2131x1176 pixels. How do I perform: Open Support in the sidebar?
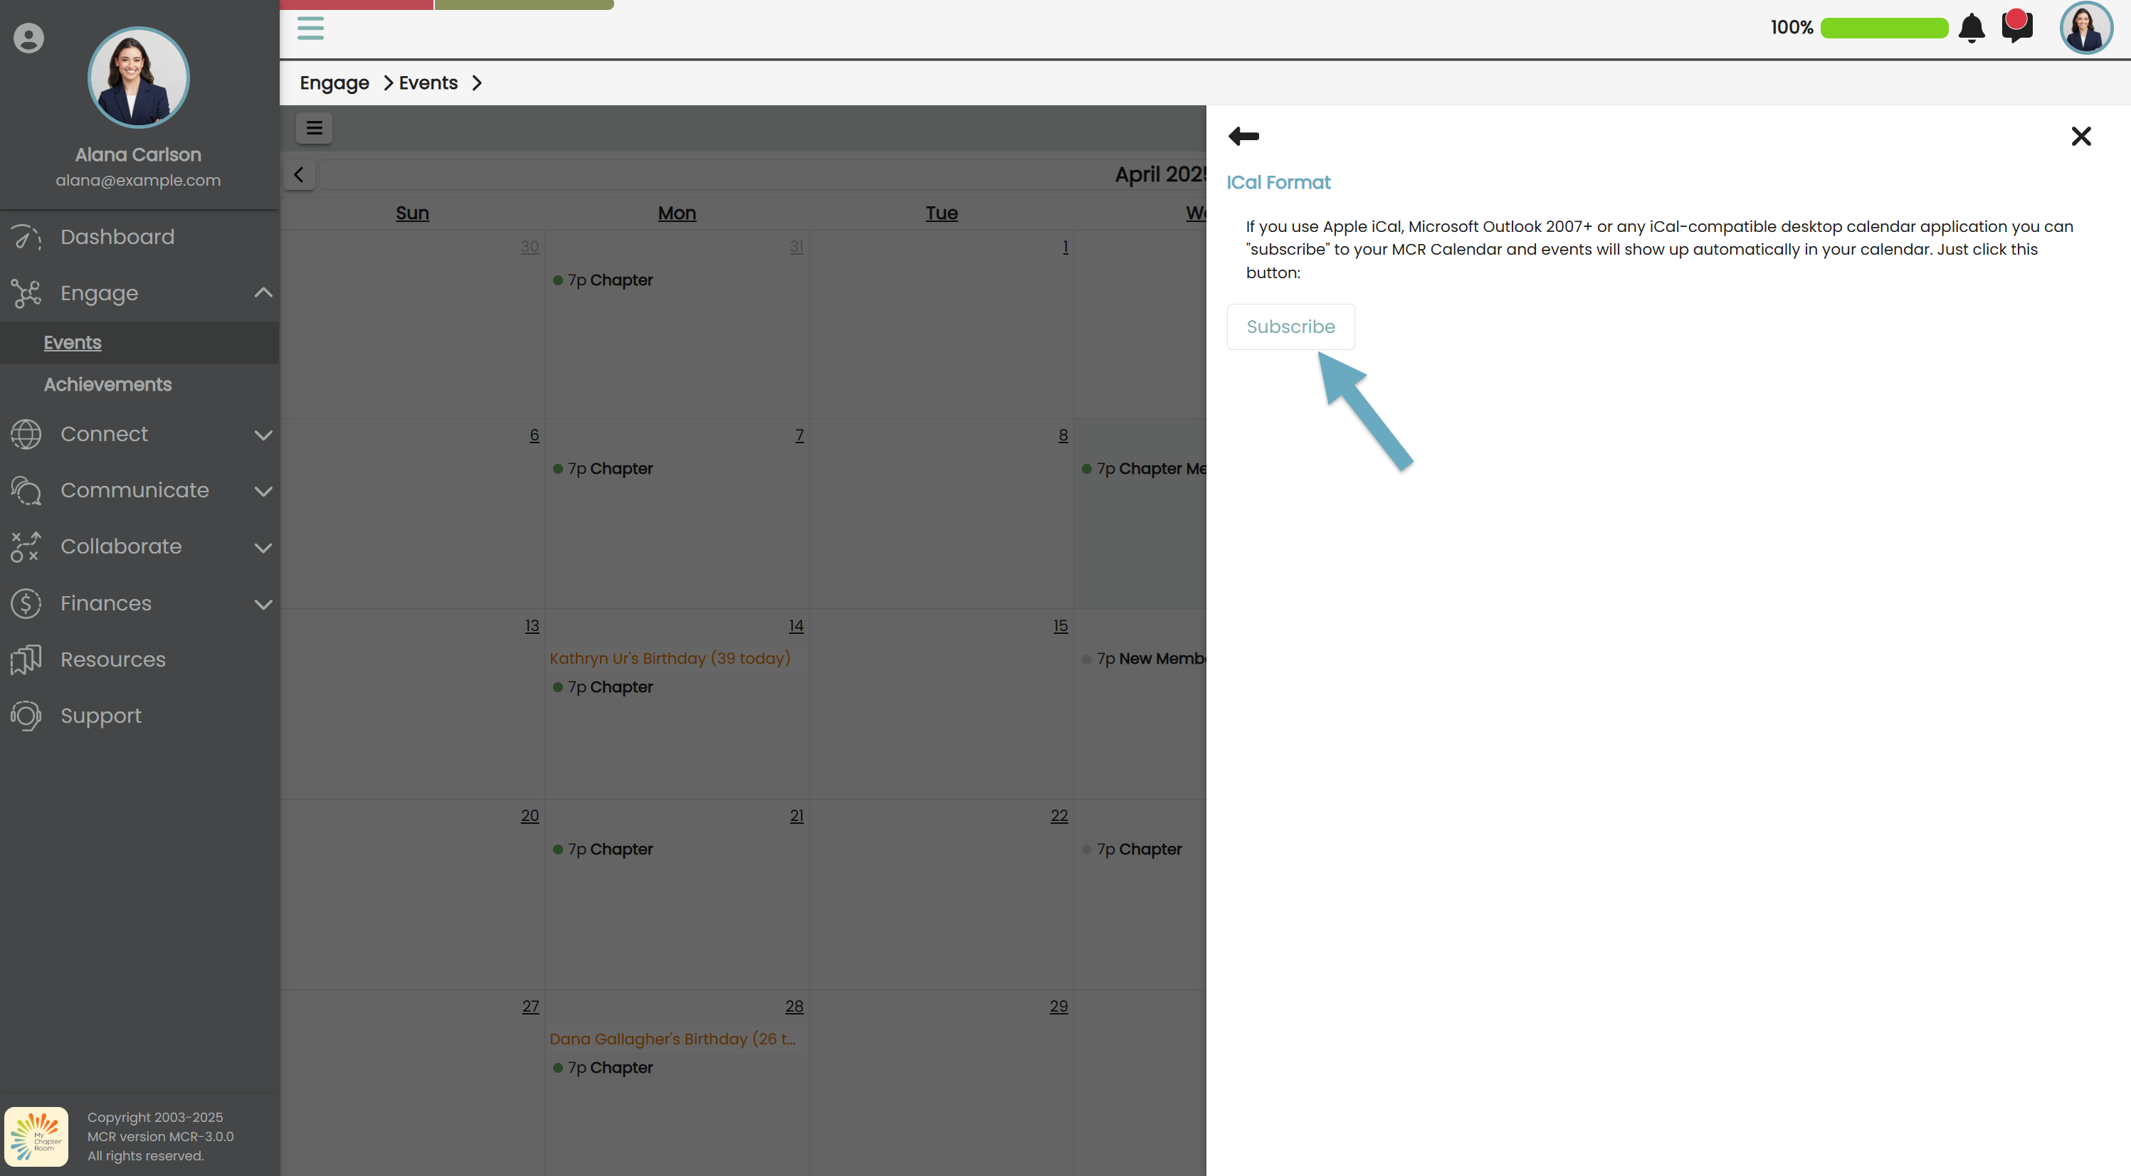click(x=100, y=716)
